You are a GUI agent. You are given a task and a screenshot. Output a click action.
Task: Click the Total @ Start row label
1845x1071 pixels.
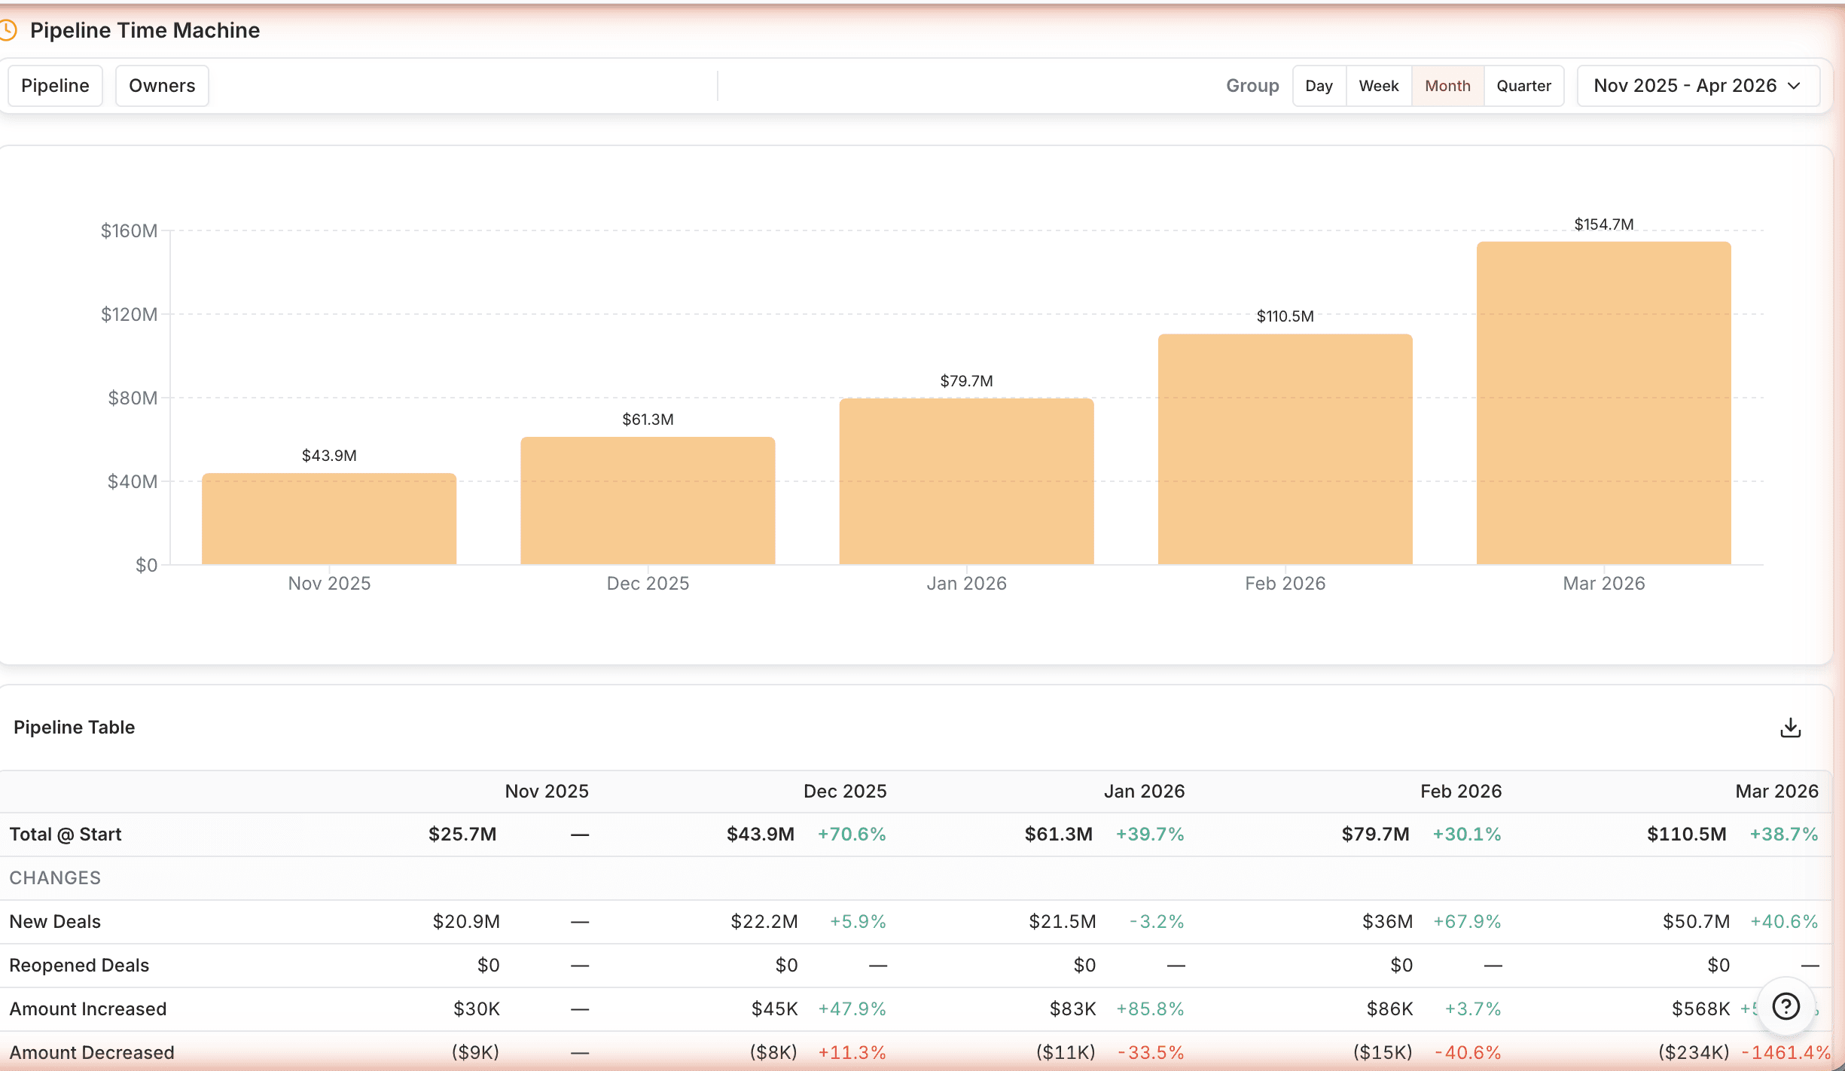click(66, 835)
